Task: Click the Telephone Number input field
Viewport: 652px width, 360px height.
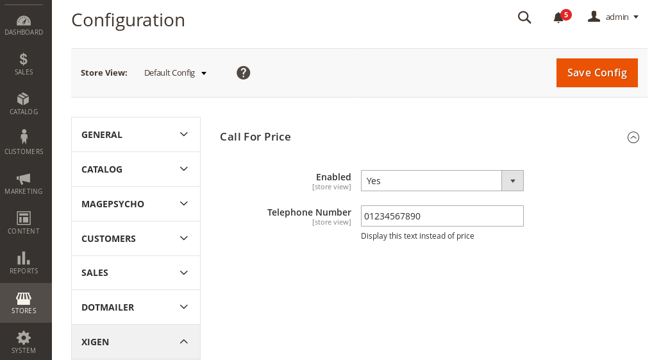Action: tap(442, 216)
